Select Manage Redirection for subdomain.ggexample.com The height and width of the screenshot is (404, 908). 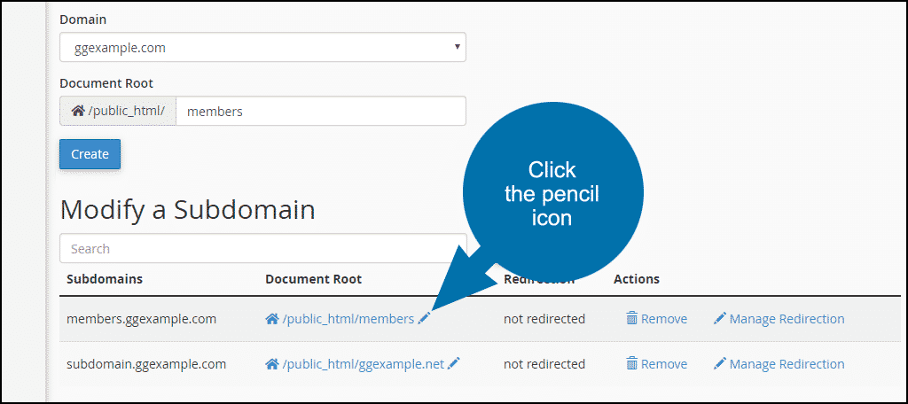click(x=787, y=364)
